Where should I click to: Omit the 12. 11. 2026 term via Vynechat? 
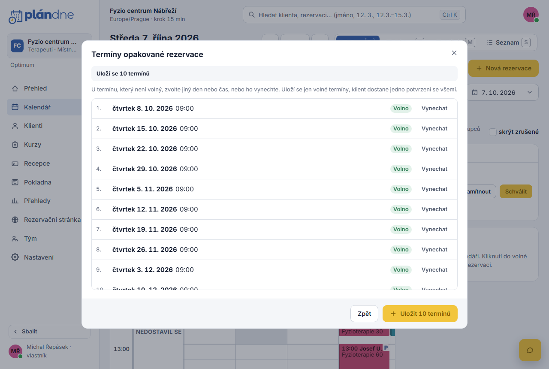[x=434, y=209]
